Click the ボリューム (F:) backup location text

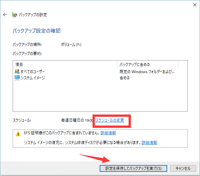pos(71,44)
